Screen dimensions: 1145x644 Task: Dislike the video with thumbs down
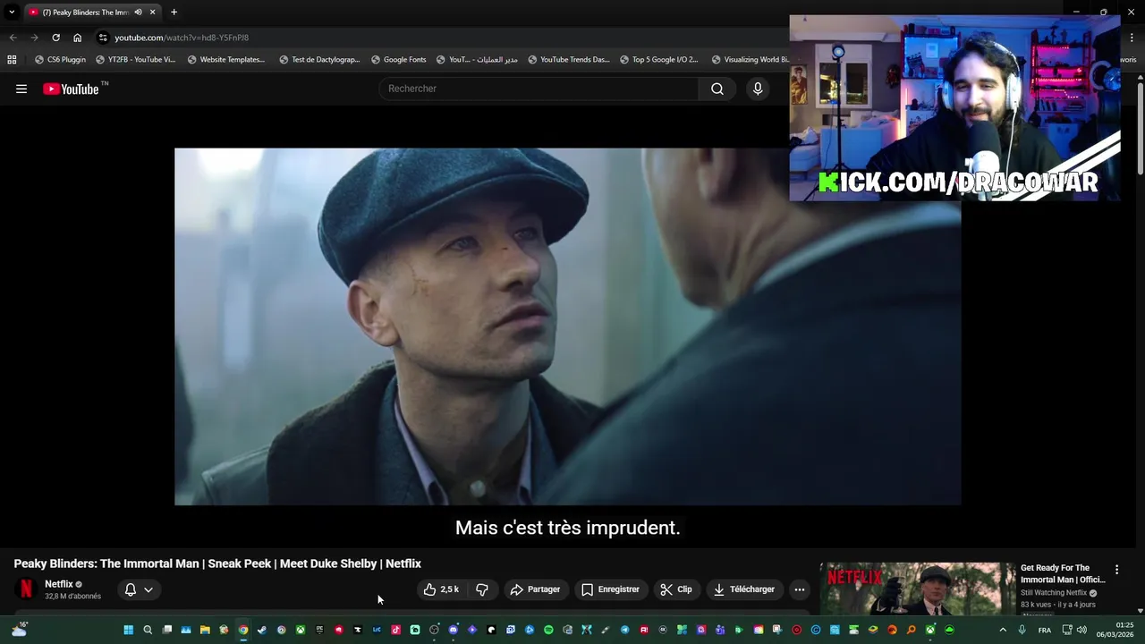tap(482, 589)
